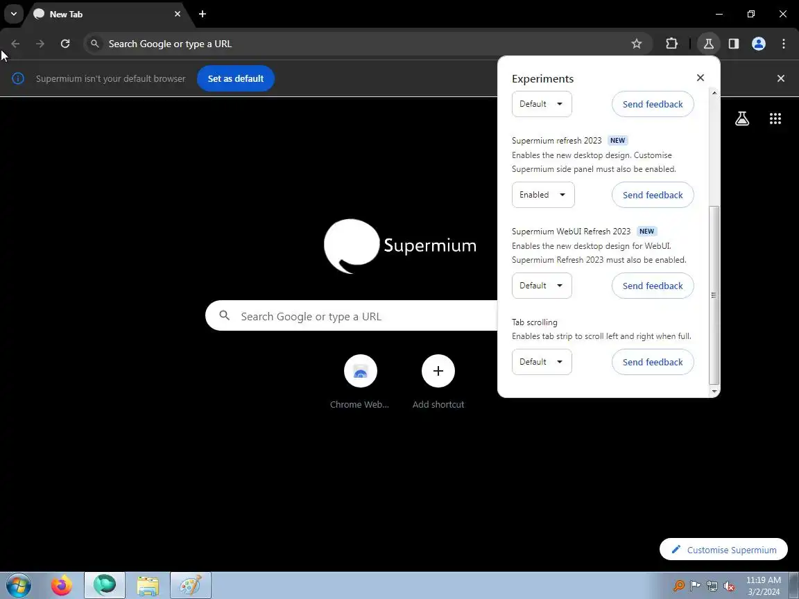Viewport: 799px width, 599px height.
Task: Click the new tab page search box
Action: pyautogui.click(x=352, y=316)
